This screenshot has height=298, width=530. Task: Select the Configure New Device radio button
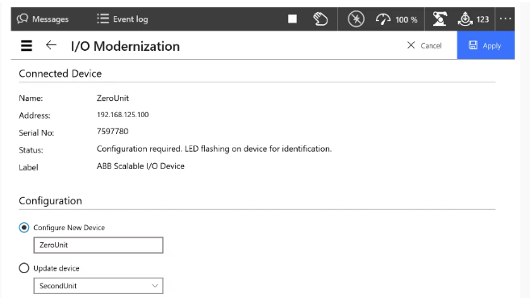pyautogui.click(x=24, y=228)
